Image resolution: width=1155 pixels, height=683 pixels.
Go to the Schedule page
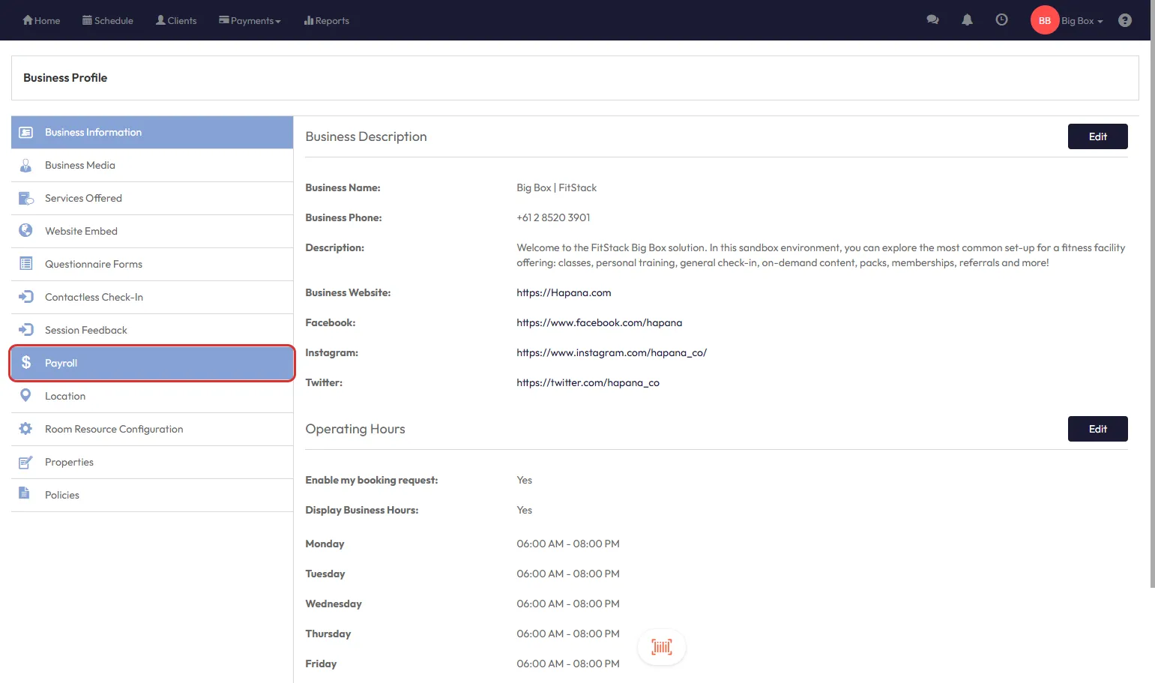coord(107,20)
